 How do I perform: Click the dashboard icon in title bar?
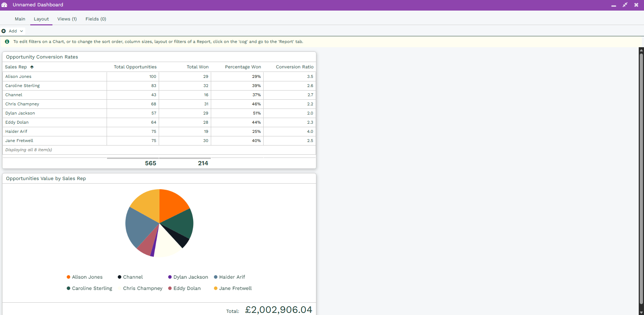(x=5, y=5)
